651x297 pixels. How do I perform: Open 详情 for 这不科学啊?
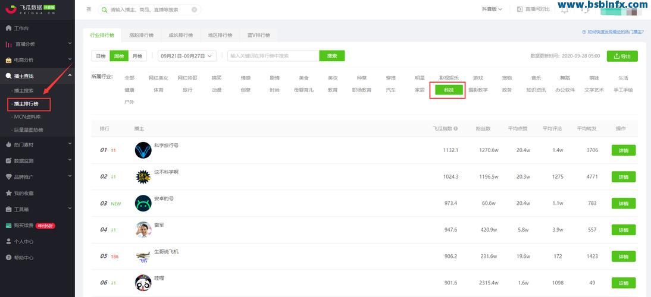(x=624, y=177)
